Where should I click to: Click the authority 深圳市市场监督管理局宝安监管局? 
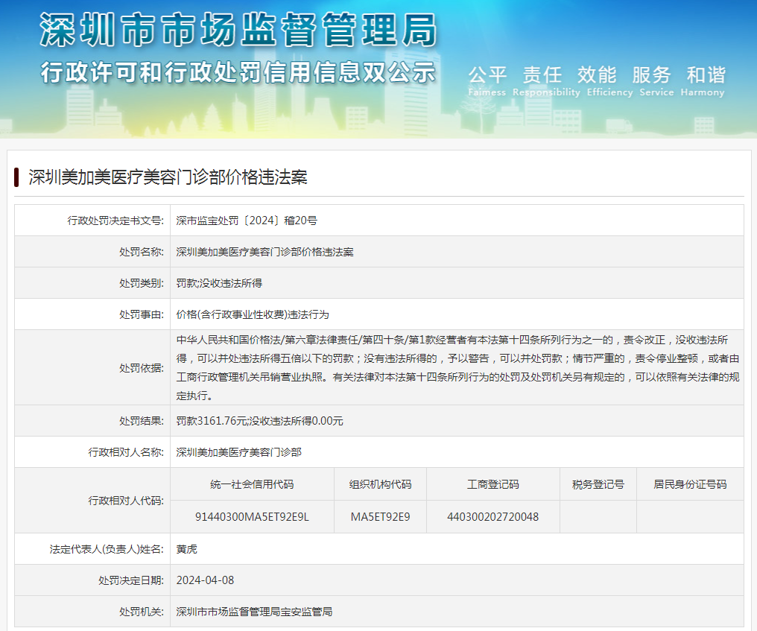point(254,612)
